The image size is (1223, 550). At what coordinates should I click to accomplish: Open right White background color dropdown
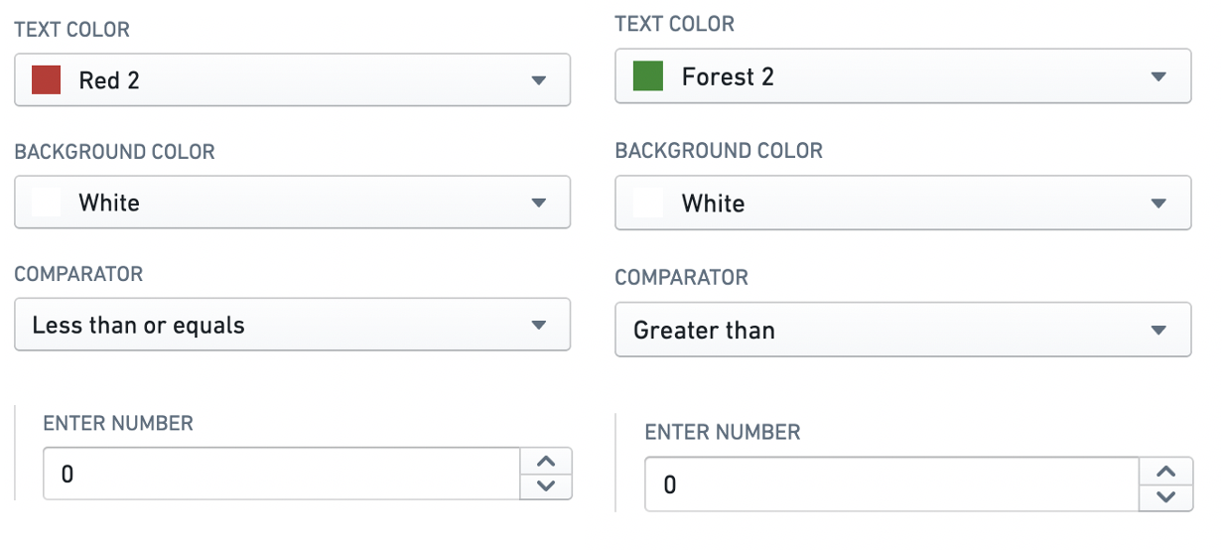tap(902, 204)
